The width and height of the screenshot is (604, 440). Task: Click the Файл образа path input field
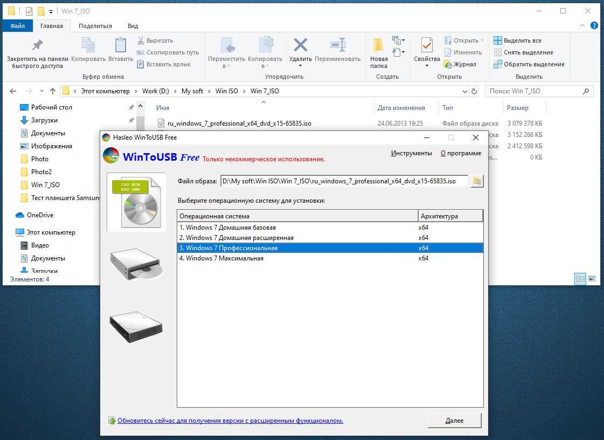click(x=344, y=182)
